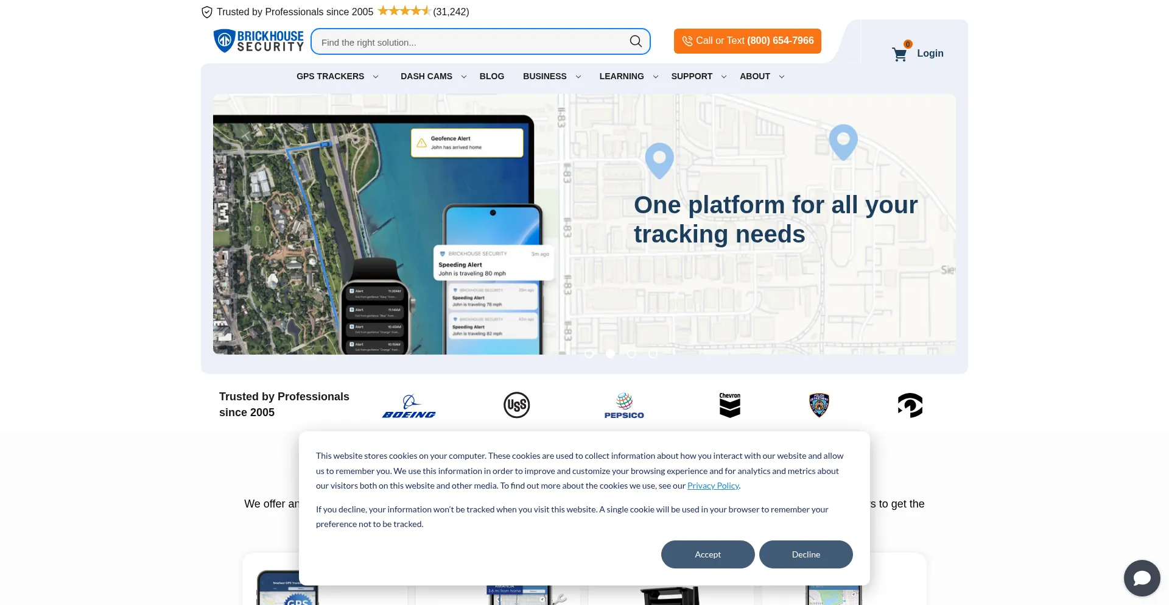Click the PepsiCo logo
The image size is (1169, 605).
coord(624,406)
